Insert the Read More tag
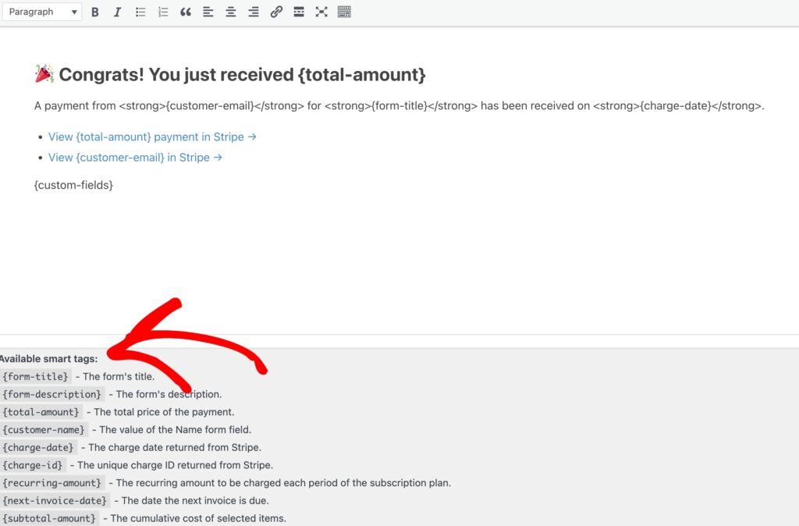Image resolution: width=799 pixels, height=526 pixels. click(x=299, y=12)
